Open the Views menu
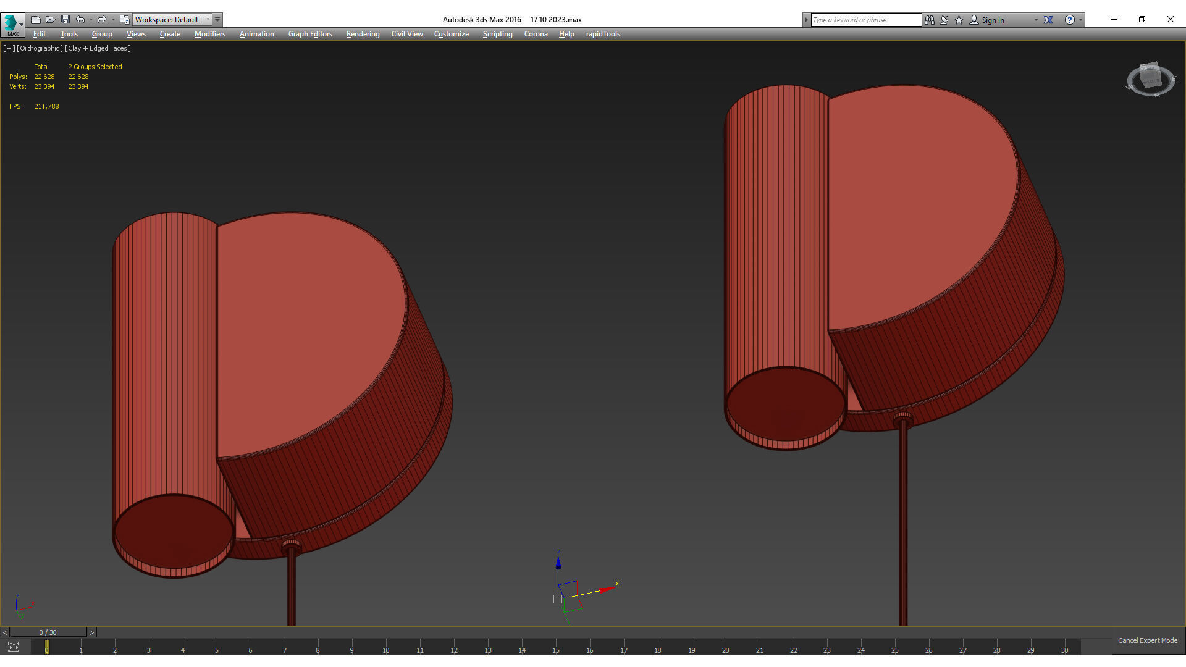 136,34
